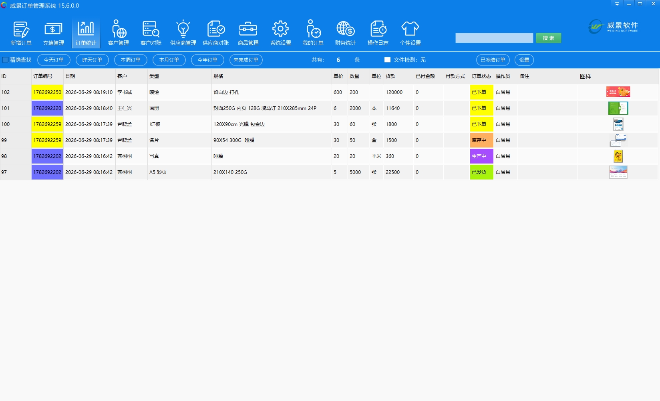Sort by 规格 specification column header

point(272,76)
